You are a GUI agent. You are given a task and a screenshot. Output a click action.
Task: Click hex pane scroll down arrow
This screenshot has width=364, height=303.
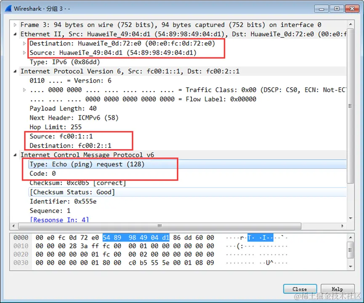click(x=351, y=267)
